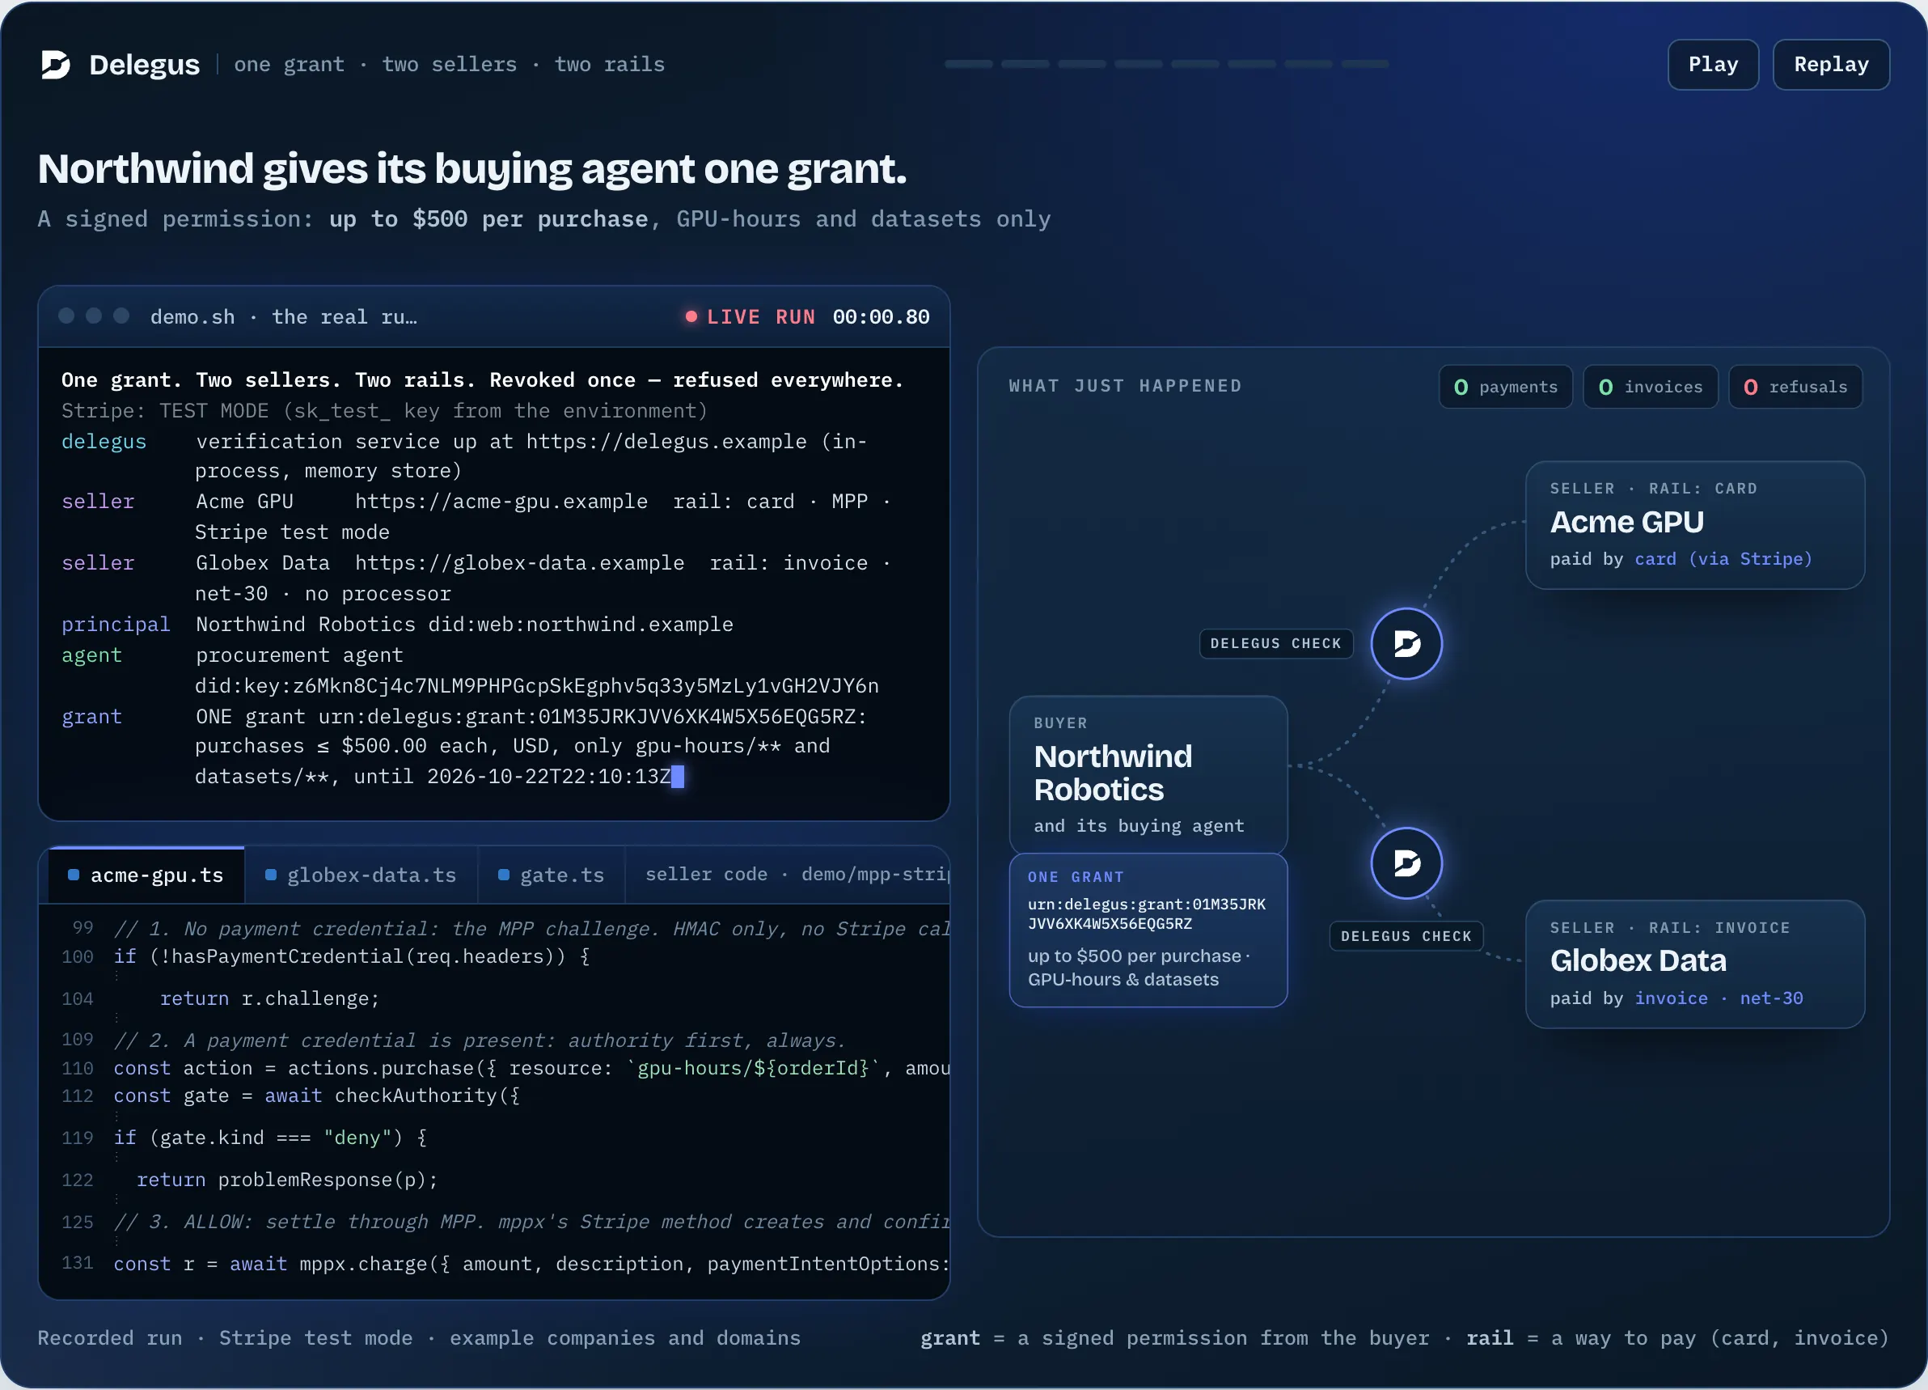Click the upper DELEGUS CHECK label
Screen dimensions: 1928x1390
(1275, 643)
